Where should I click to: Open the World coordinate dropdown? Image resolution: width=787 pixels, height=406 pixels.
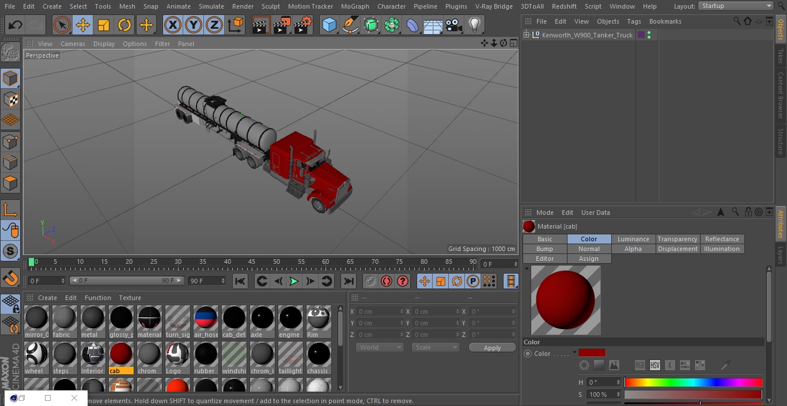(x=380, y=347)
